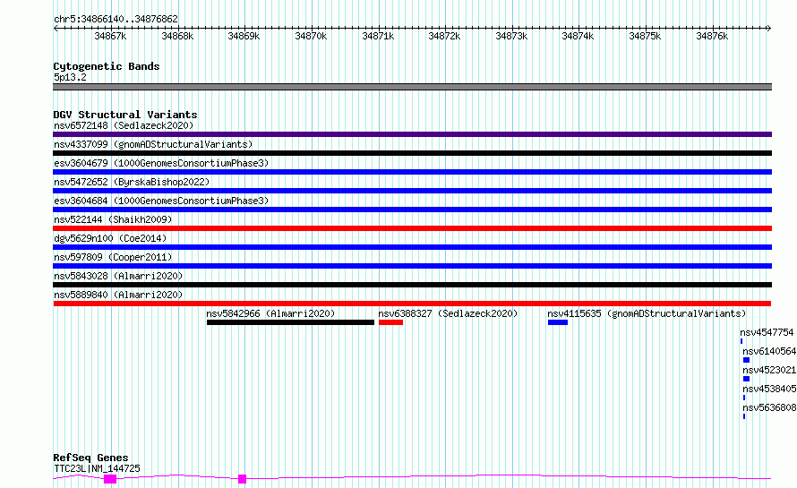The height and width of the screenshot is (488, 797).
Task: Select the nsv522144 Shaikh2009 red bar
Action: pyautogui.click(x=412, y=228)
